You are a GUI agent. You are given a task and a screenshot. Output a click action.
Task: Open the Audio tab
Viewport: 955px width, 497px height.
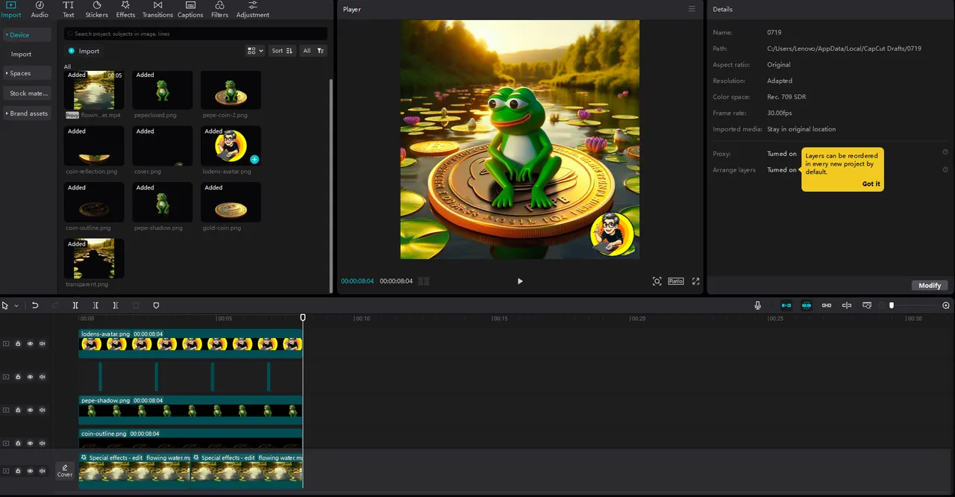[40, 10]
